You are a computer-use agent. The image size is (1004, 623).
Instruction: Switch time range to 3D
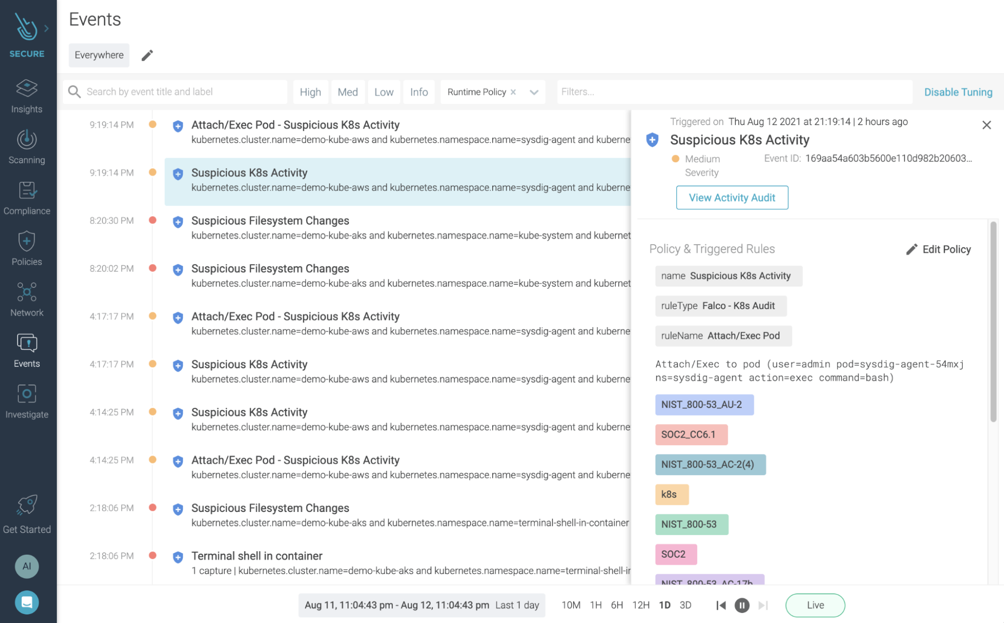click(686, 605)
